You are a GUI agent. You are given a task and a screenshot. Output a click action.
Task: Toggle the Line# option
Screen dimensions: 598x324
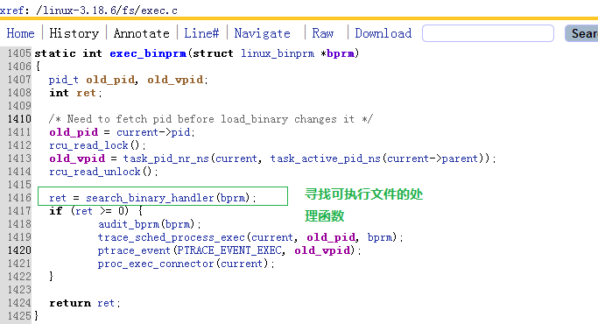pyautogui.click(x=201, y=33)
